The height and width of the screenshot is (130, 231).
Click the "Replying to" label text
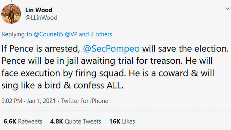click(x=15, y=34)
